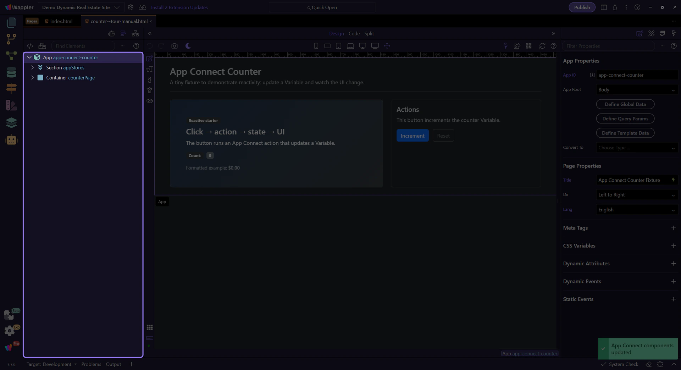Click the refresh design view icon
The width and height of the screenshot is (681, 370).
542,46
